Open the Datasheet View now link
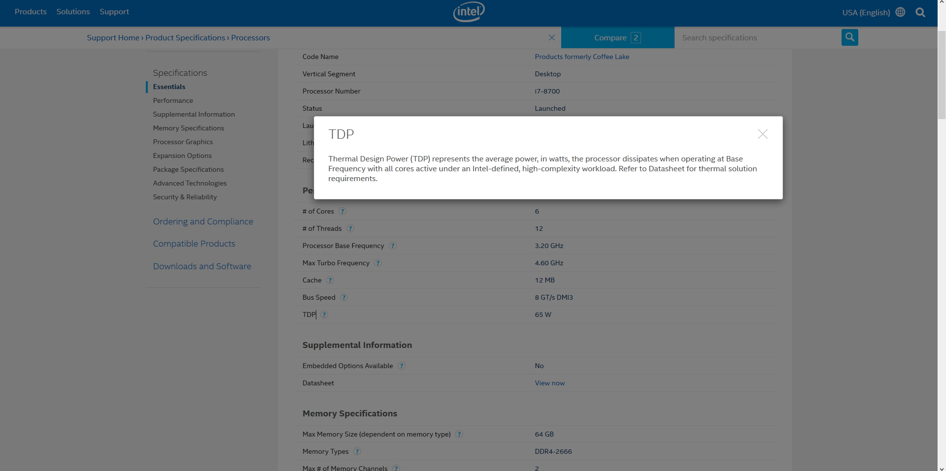Viewport: 946px width, 471px height. (x=550, y=383)
